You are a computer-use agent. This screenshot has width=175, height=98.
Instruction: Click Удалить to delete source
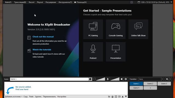tap(38, 97)
